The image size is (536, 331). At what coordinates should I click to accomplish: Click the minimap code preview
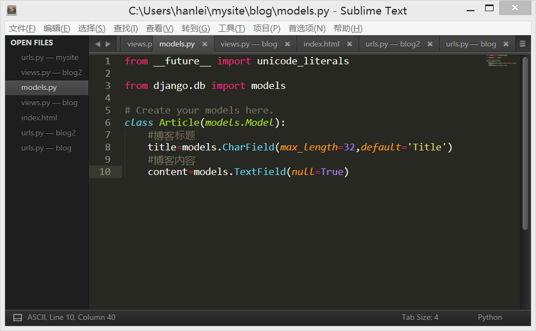tap(501, 60)
